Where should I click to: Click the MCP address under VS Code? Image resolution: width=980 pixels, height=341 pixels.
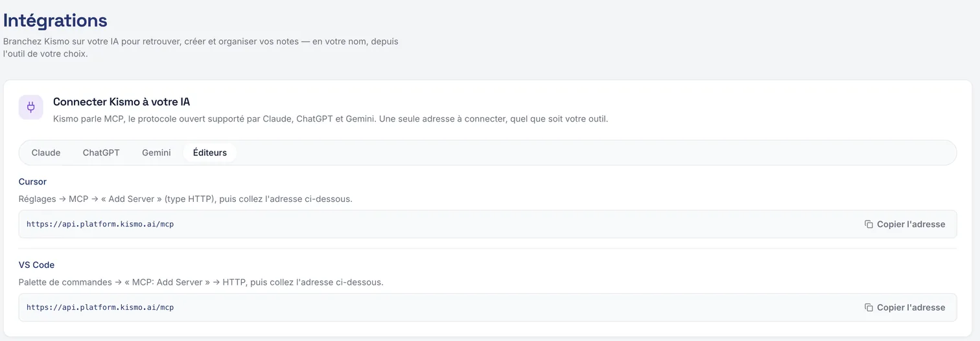click(100, 307)
